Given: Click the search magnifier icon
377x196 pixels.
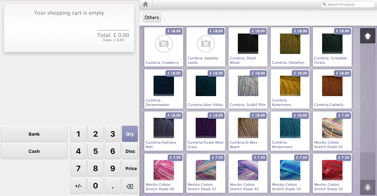Looking at the screenshot, I should (324, 4).
